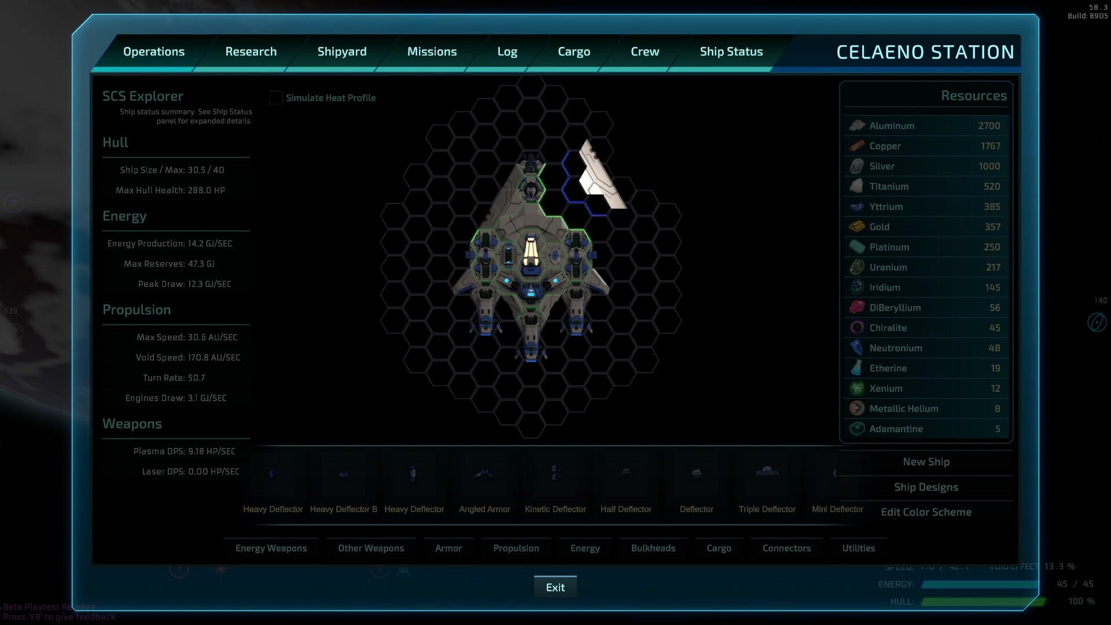Toggle the Simulate Heat Profile checkbox
The height and width of the screenshot is (625, 1111).
tap(275, 98)
